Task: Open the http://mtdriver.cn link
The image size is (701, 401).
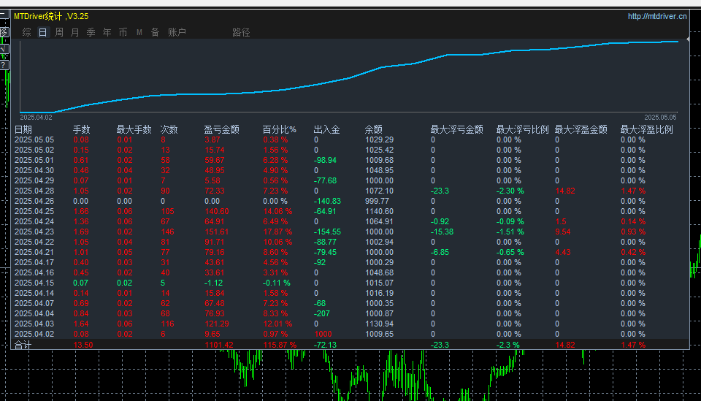Action: click(657, 16)
